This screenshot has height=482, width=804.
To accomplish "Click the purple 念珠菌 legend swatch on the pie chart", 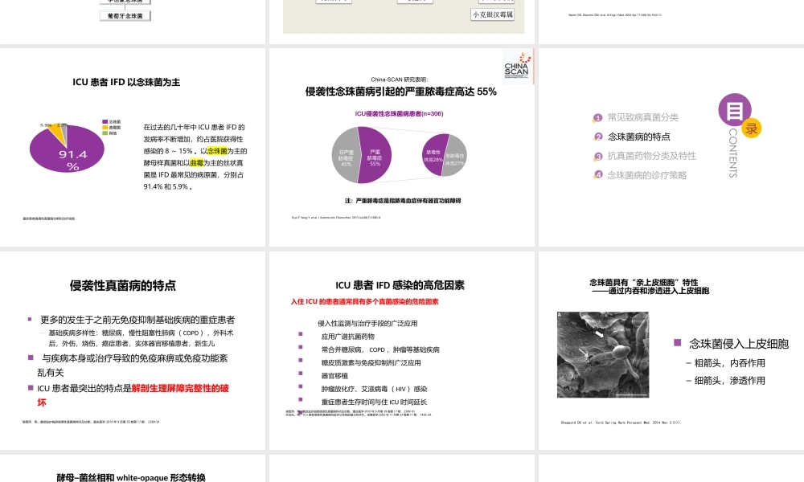I will click(105, 120).
